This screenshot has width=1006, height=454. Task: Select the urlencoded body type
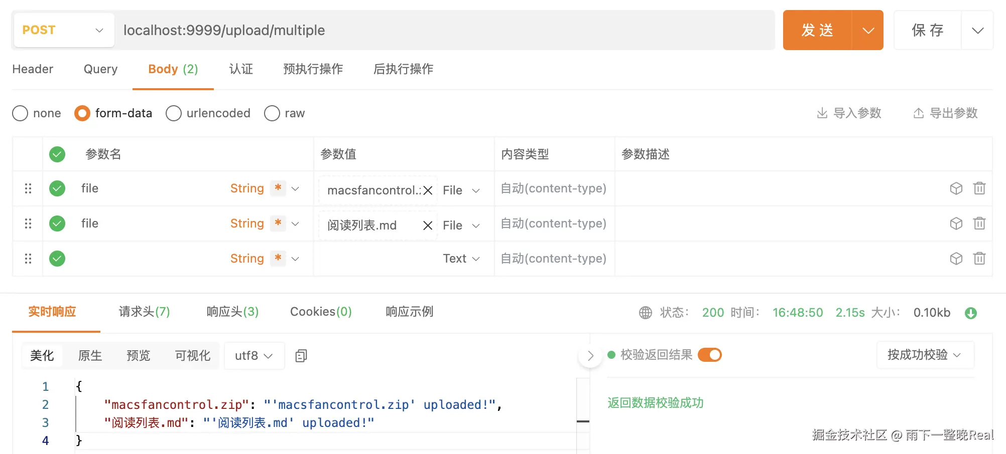click(174, 113)
